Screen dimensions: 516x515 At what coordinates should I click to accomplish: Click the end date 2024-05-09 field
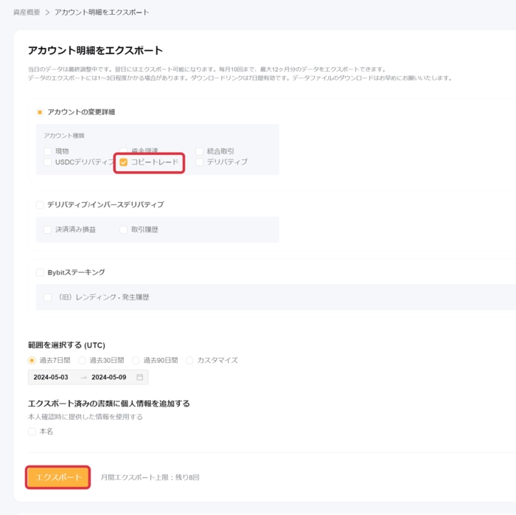(x=109, y=377)
